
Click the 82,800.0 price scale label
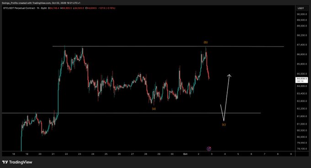tap(302, 101)
